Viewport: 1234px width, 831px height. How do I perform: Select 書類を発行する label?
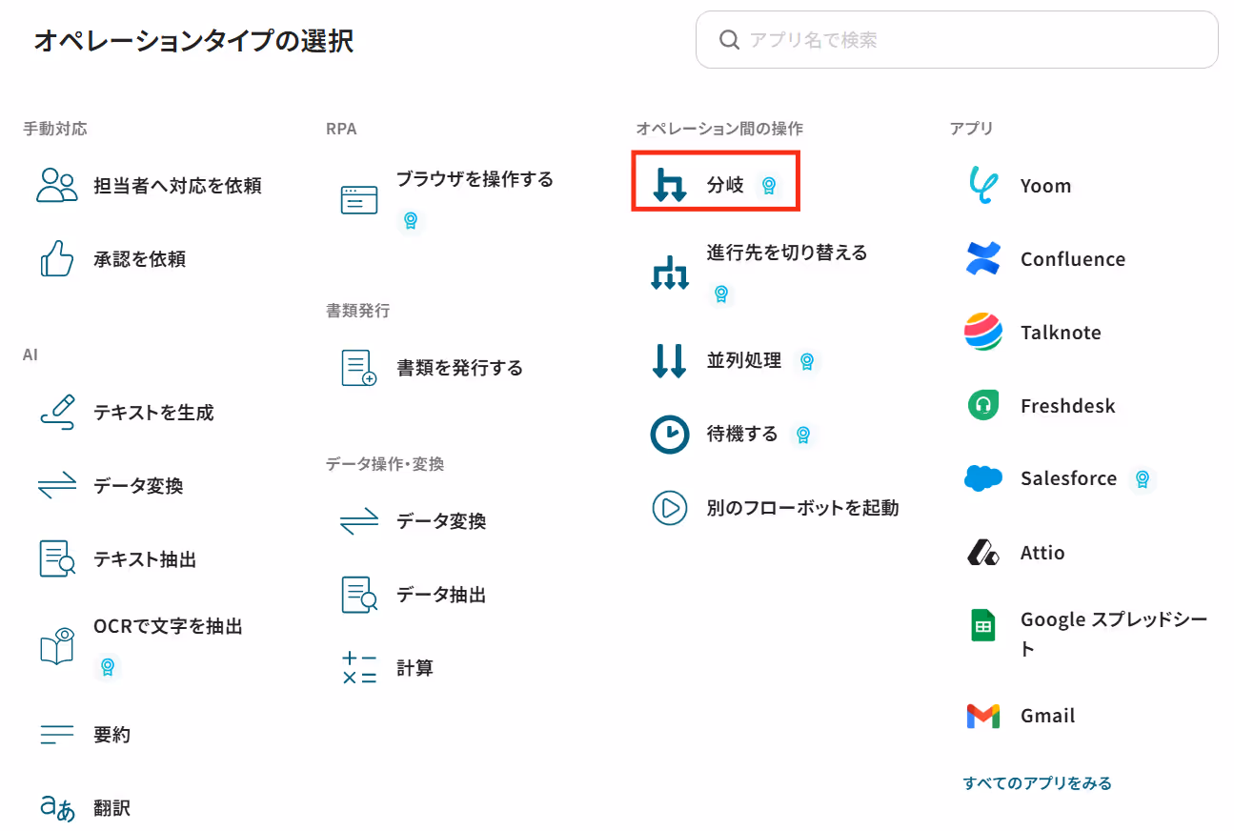460,368
